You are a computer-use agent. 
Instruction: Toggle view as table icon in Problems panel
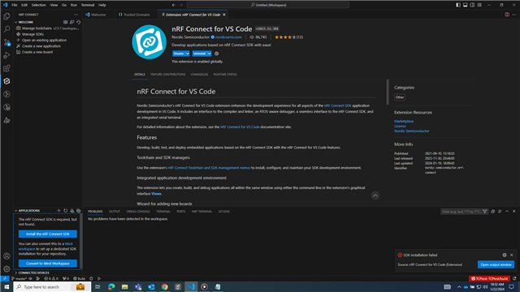500,212
